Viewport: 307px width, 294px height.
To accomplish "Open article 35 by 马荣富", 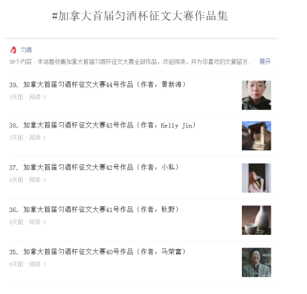I will click(97, 252).
